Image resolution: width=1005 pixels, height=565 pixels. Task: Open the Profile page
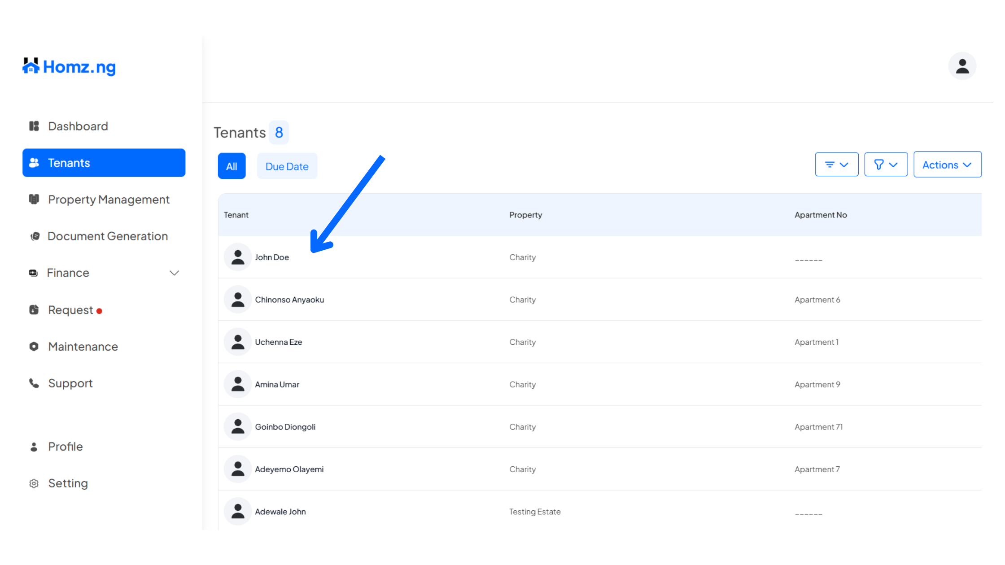pyautogui.click(x=66, y=447)
